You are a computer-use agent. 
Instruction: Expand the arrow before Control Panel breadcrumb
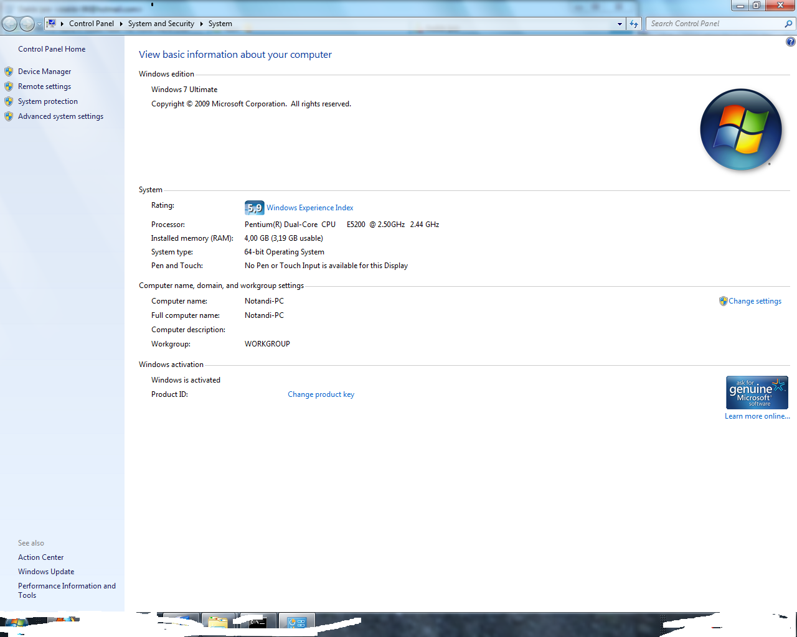point(62,24)
